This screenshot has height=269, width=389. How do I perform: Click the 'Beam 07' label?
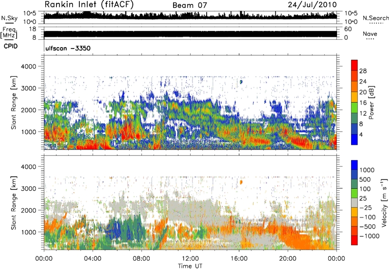(190, 5)
